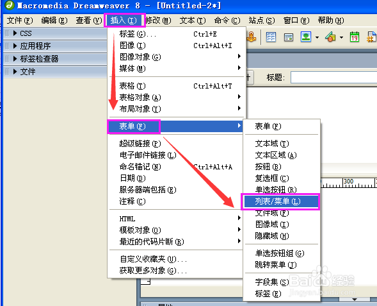Select 按钮(B) in the submenu
The height and width of the screenshot is (306, 377).
tap(282, 167)
